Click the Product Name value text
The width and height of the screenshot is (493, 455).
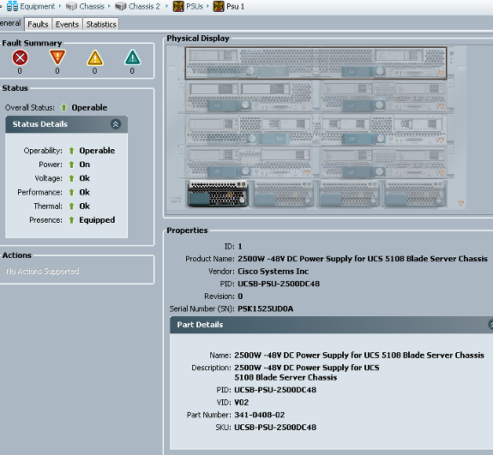[x=363, y=259]
